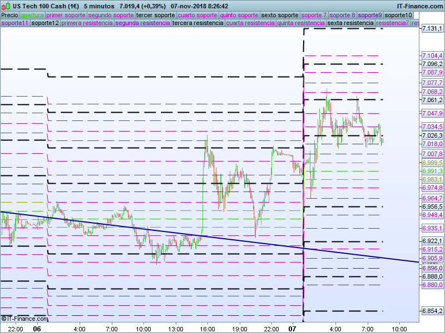Click the 07 date marker on time axis
The width and height of the screenshot is (445, 333).
(x=292, y=329)
